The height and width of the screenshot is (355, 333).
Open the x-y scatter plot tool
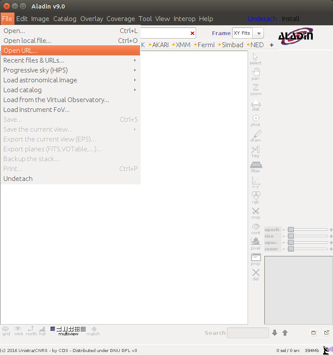(x=255, y=183)
